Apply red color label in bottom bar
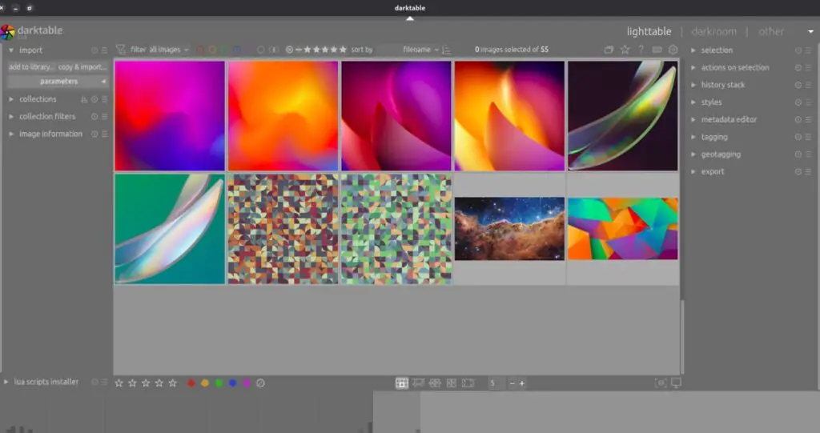The image size is (820, 433). click(x=191, y=383)
